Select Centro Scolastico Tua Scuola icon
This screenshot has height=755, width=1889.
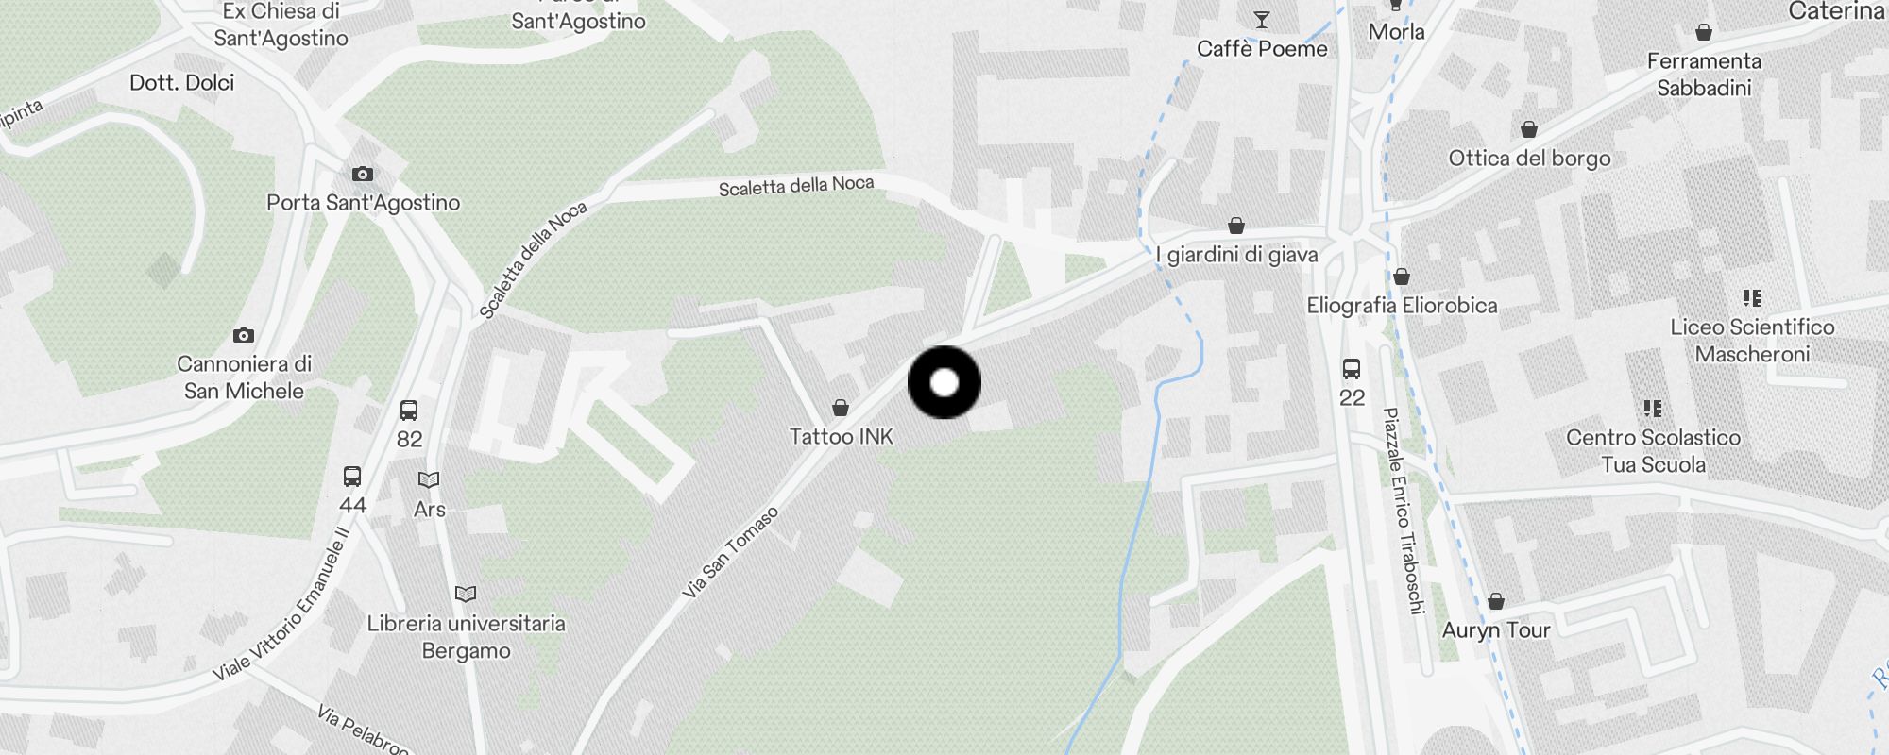coord(1653,409)
